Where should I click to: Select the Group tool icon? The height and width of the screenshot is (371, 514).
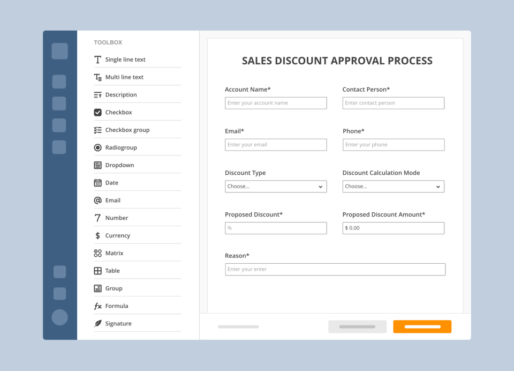(97, 288)
